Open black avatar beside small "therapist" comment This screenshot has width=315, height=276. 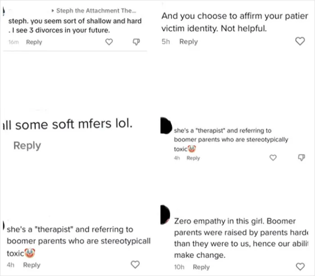click(166, 125)
